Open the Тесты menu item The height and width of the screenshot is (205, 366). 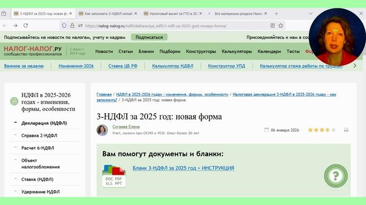(x=293, y=51)
